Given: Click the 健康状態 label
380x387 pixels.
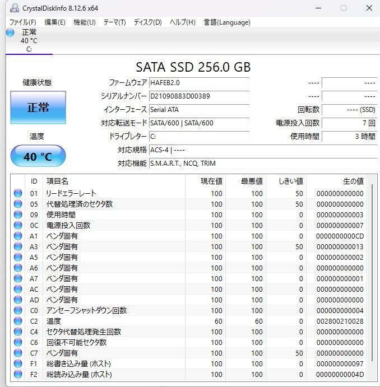Looking at the screenshot, I should point(37,82).
